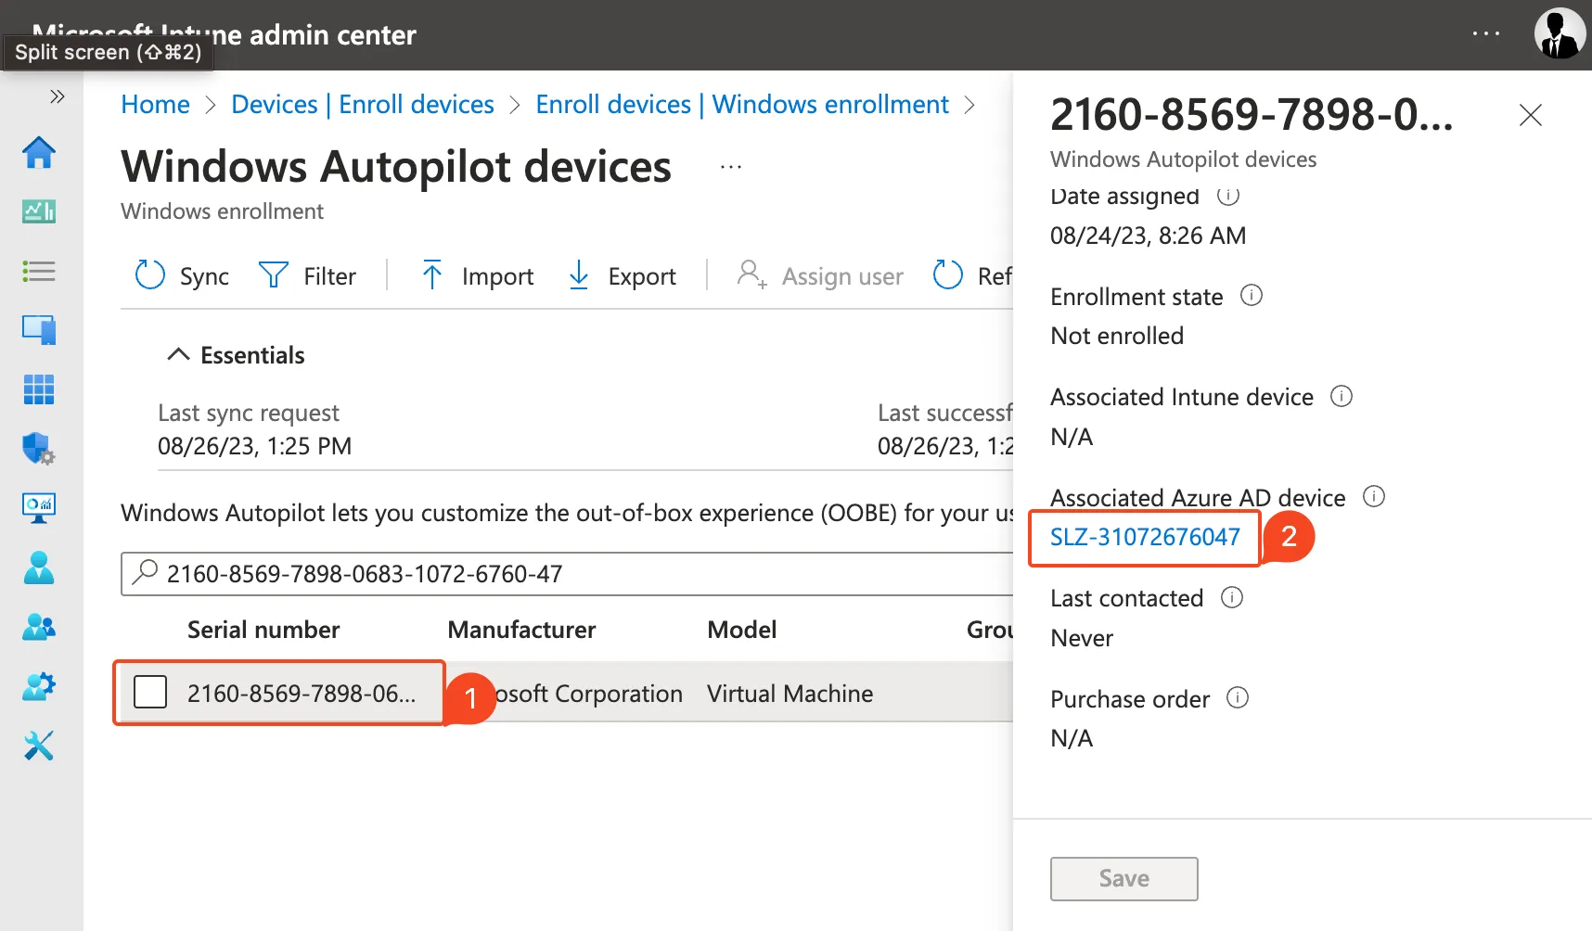Open Users icon in sidebar
This screenshot has width=1592, height=931.
39,568
